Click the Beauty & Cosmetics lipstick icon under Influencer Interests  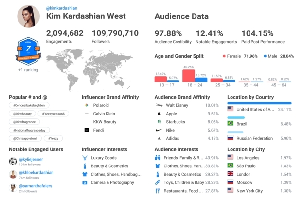(85, 166)
